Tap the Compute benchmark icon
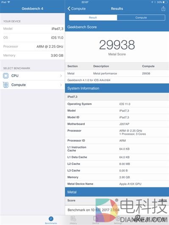 pyautogui.click(x=6, y=85)
